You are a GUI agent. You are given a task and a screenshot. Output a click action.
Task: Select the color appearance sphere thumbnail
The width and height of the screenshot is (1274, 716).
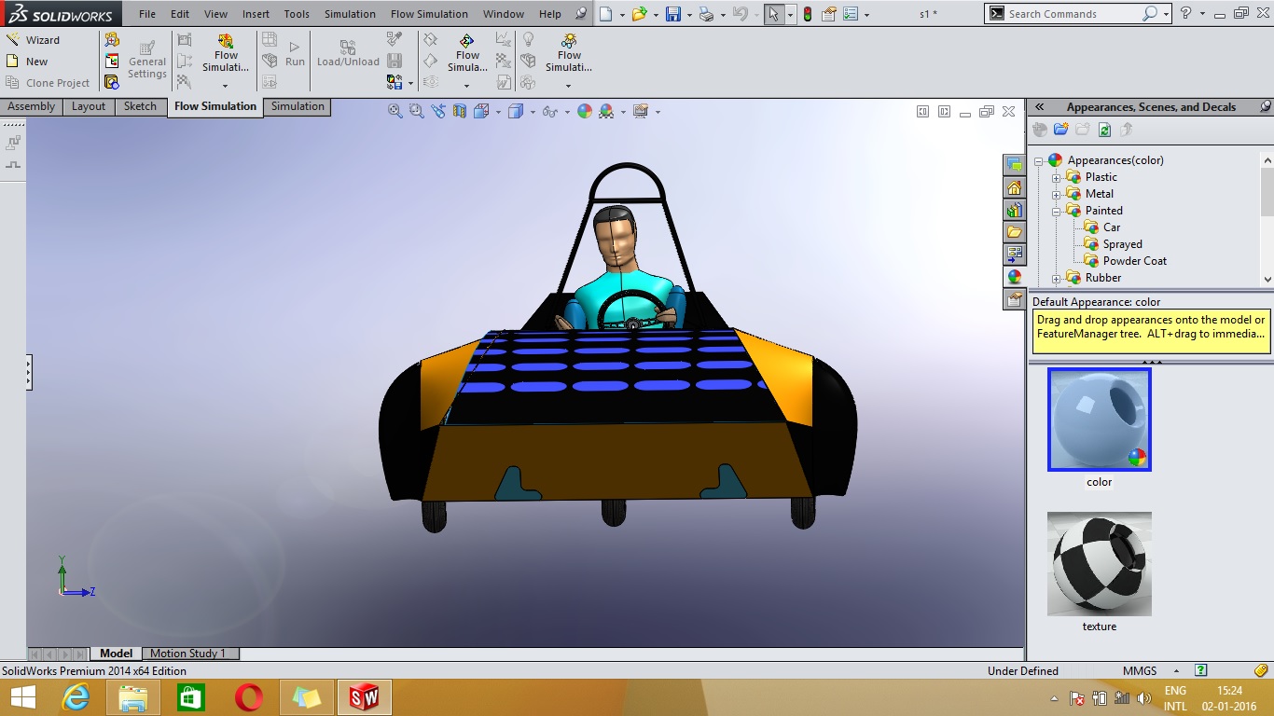(x=1100, y=420)
